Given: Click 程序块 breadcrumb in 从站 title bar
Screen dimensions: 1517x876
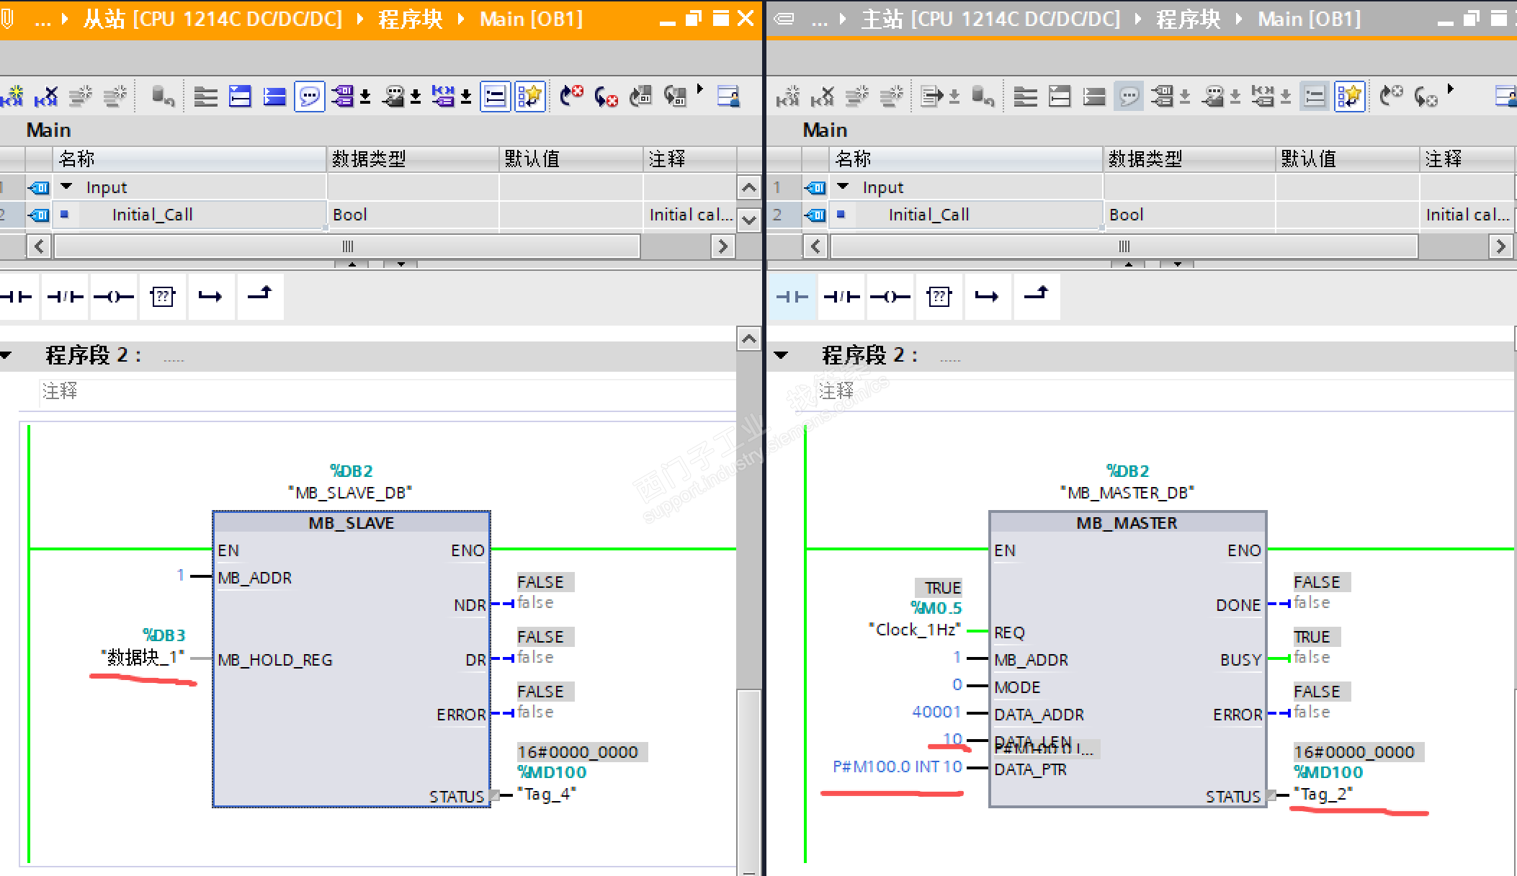Looking at the screenshot, I should (410, 19).
